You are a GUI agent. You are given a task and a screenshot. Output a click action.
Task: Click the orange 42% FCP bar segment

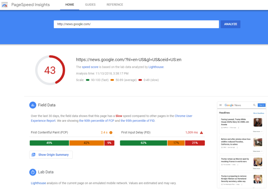[x=87, y=143]
